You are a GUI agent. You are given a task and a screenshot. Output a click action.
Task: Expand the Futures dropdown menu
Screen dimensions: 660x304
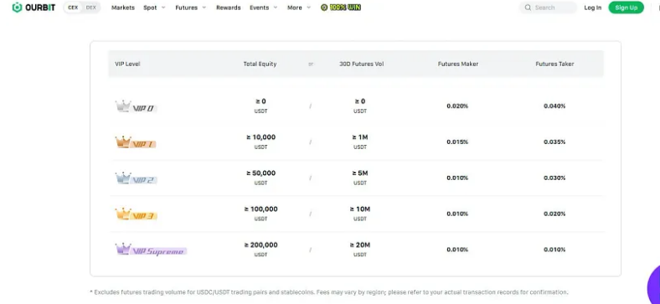191,8
